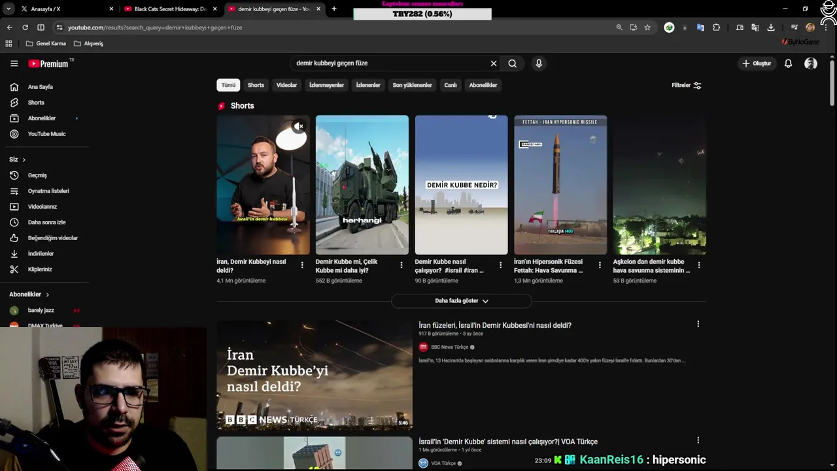Expand the sidebar Abonelikler subscriptions heading

pyautogui.click(x=29, y=294)
